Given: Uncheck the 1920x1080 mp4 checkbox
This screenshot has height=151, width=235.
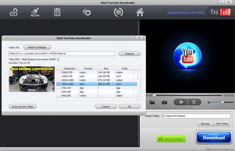Looking at the screenshot, I should 58,84.
